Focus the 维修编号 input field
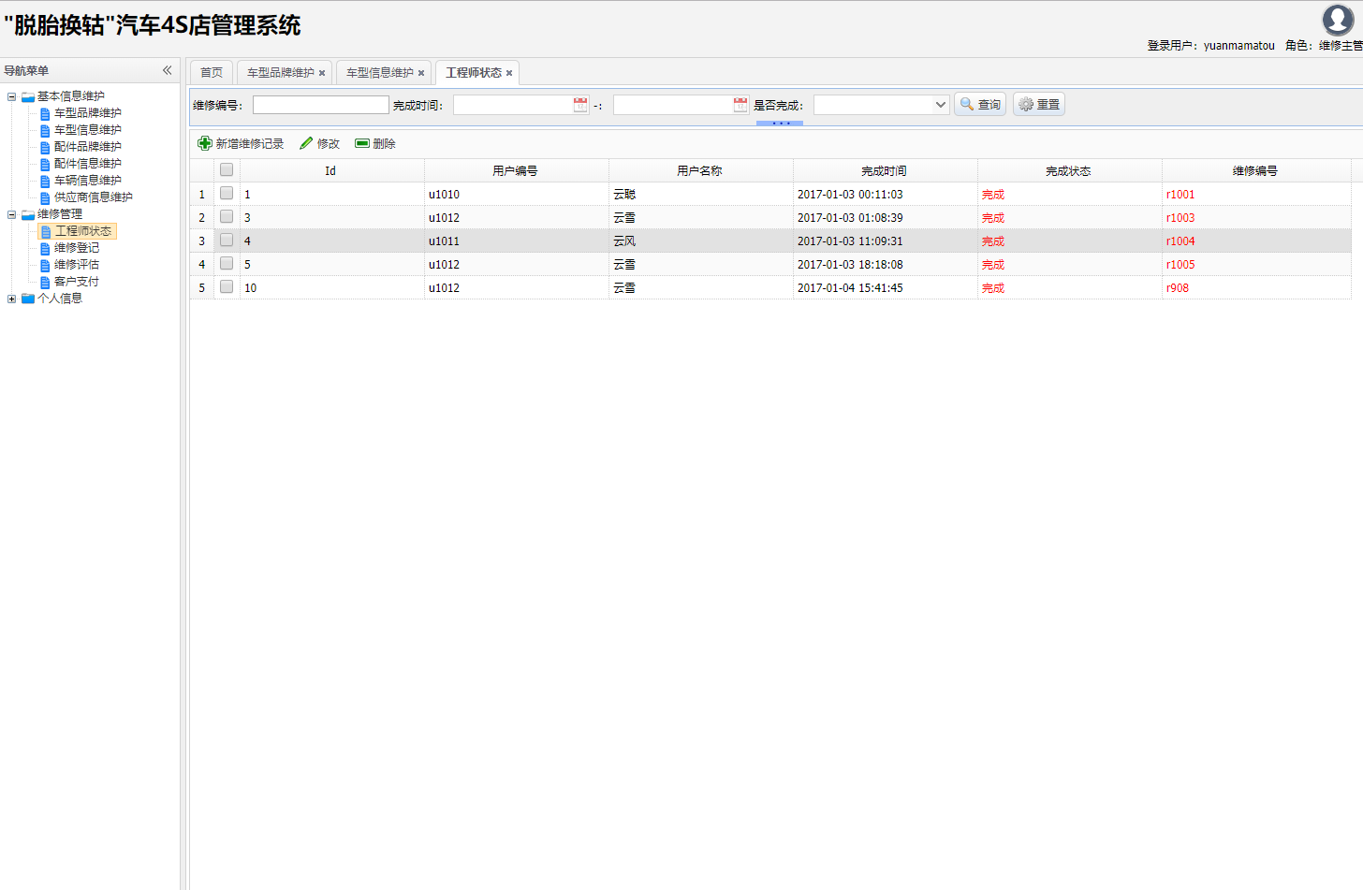 click(x=320, y=105)
